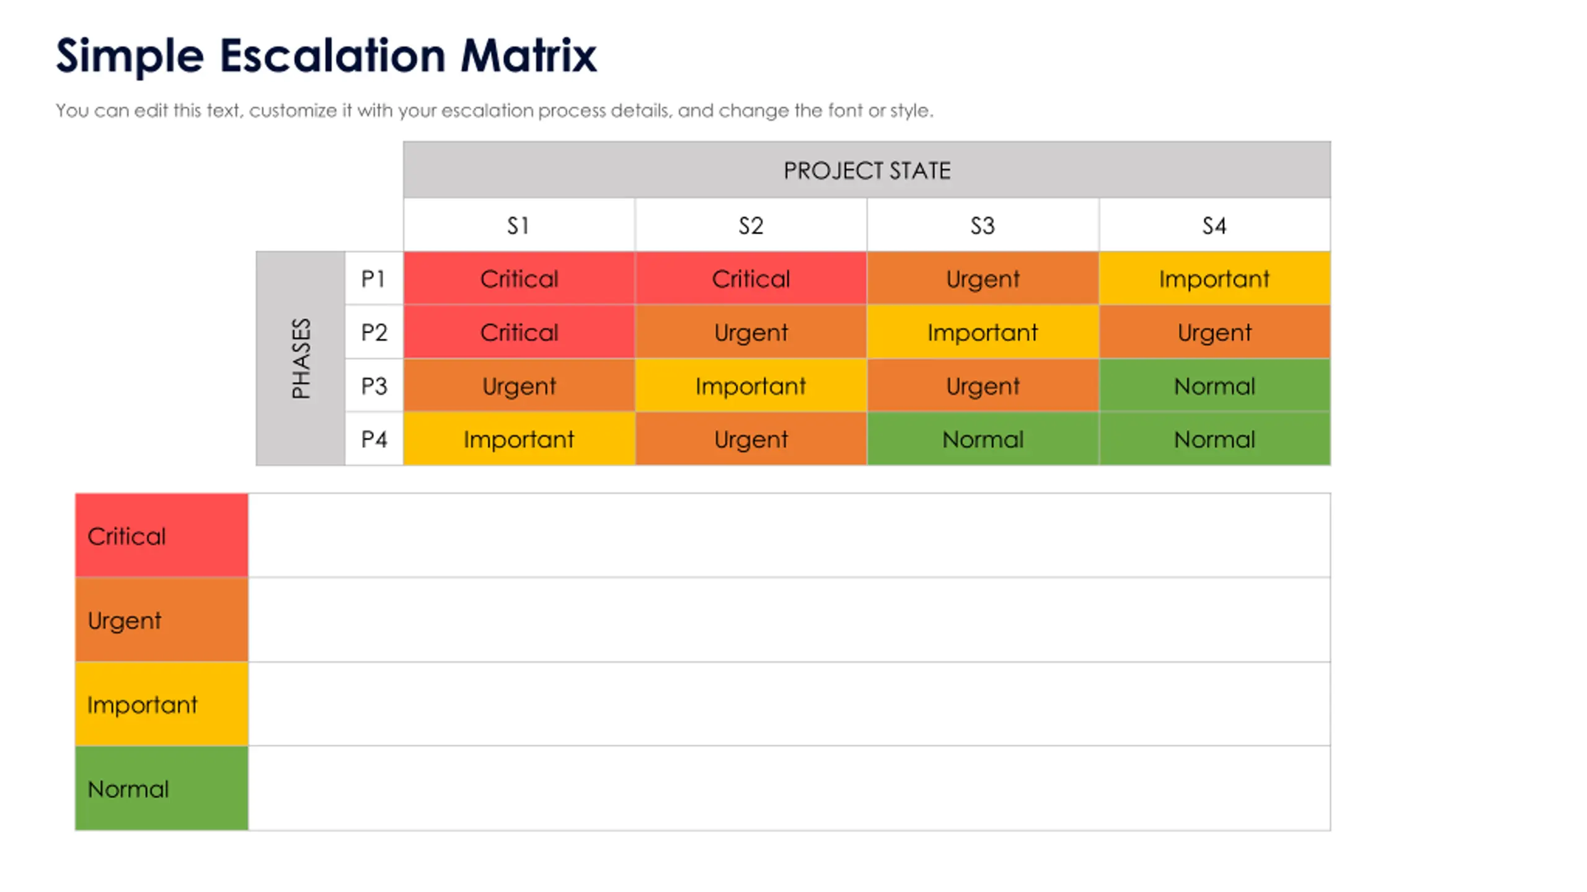Click the S1 column header
Screen dimensions: 1587x892
519,225
